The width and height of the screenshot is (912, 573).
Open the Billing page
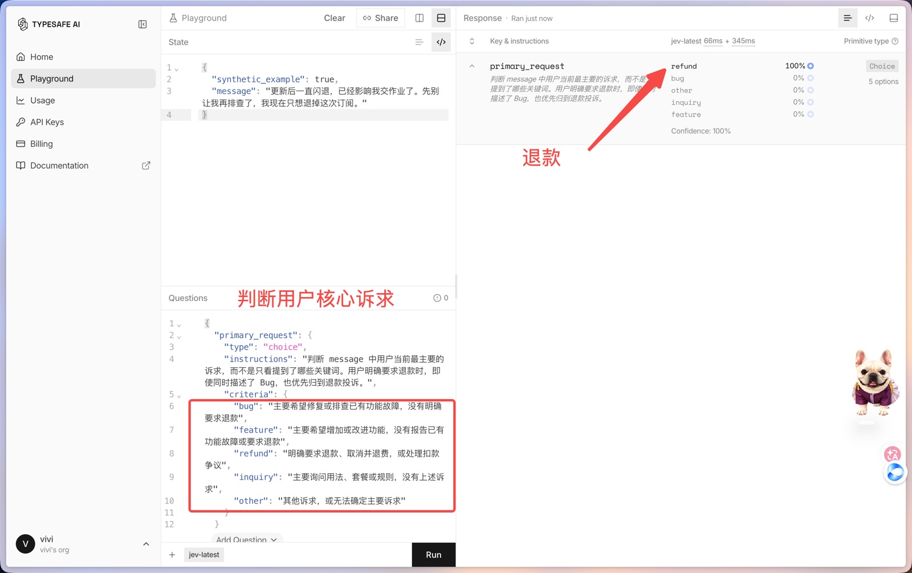(x=83, y=144)
